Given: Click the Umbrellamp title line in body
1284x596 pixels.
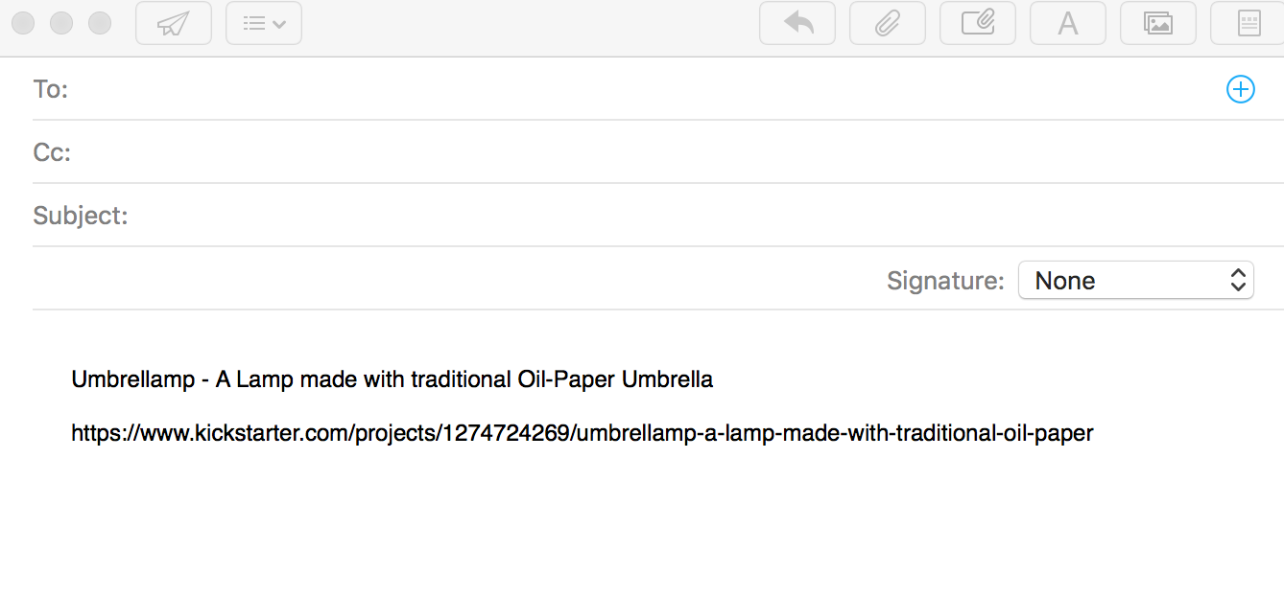Looking at the screenshot, I should click(392, 379).
